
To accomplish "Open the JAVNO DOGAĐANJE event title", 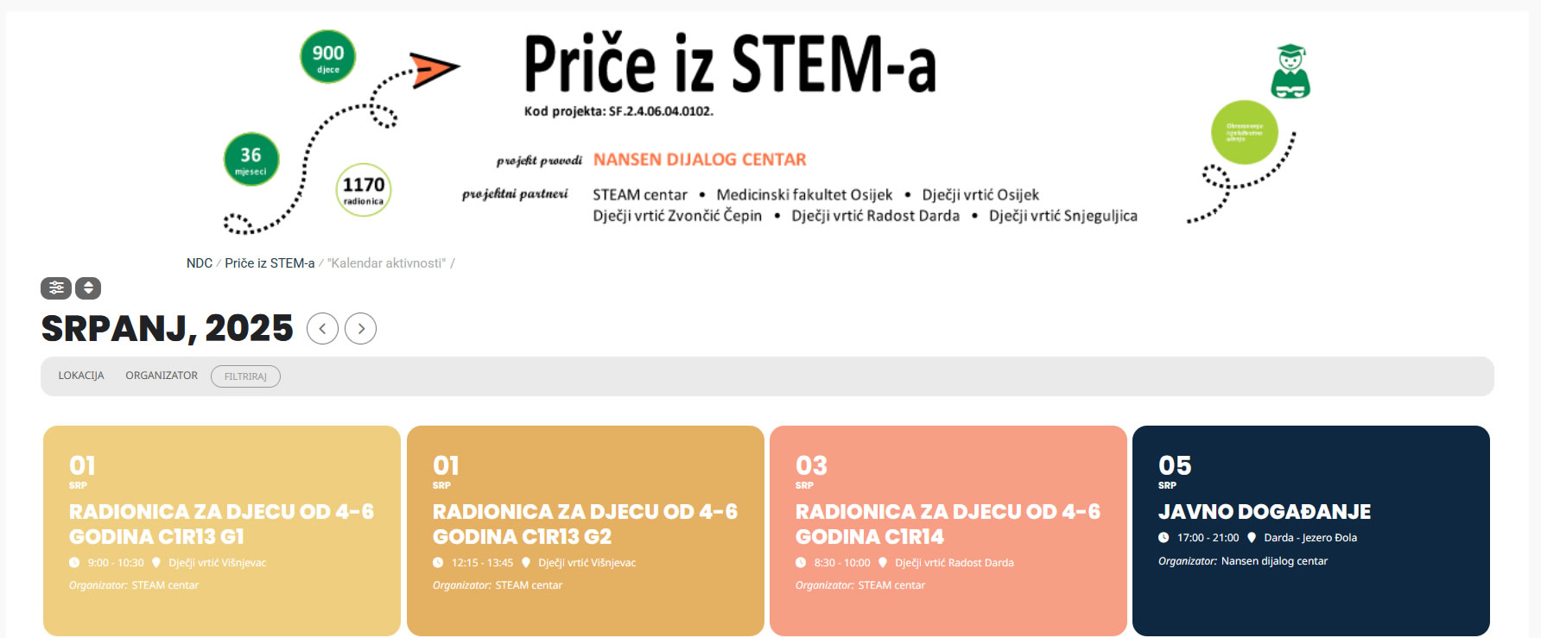I will (x=1264, y=512).
